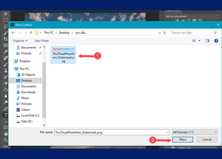Refresh the con dấu folder view

click(165, 33)
